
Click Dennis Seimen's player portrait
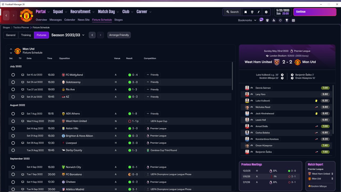247,88
